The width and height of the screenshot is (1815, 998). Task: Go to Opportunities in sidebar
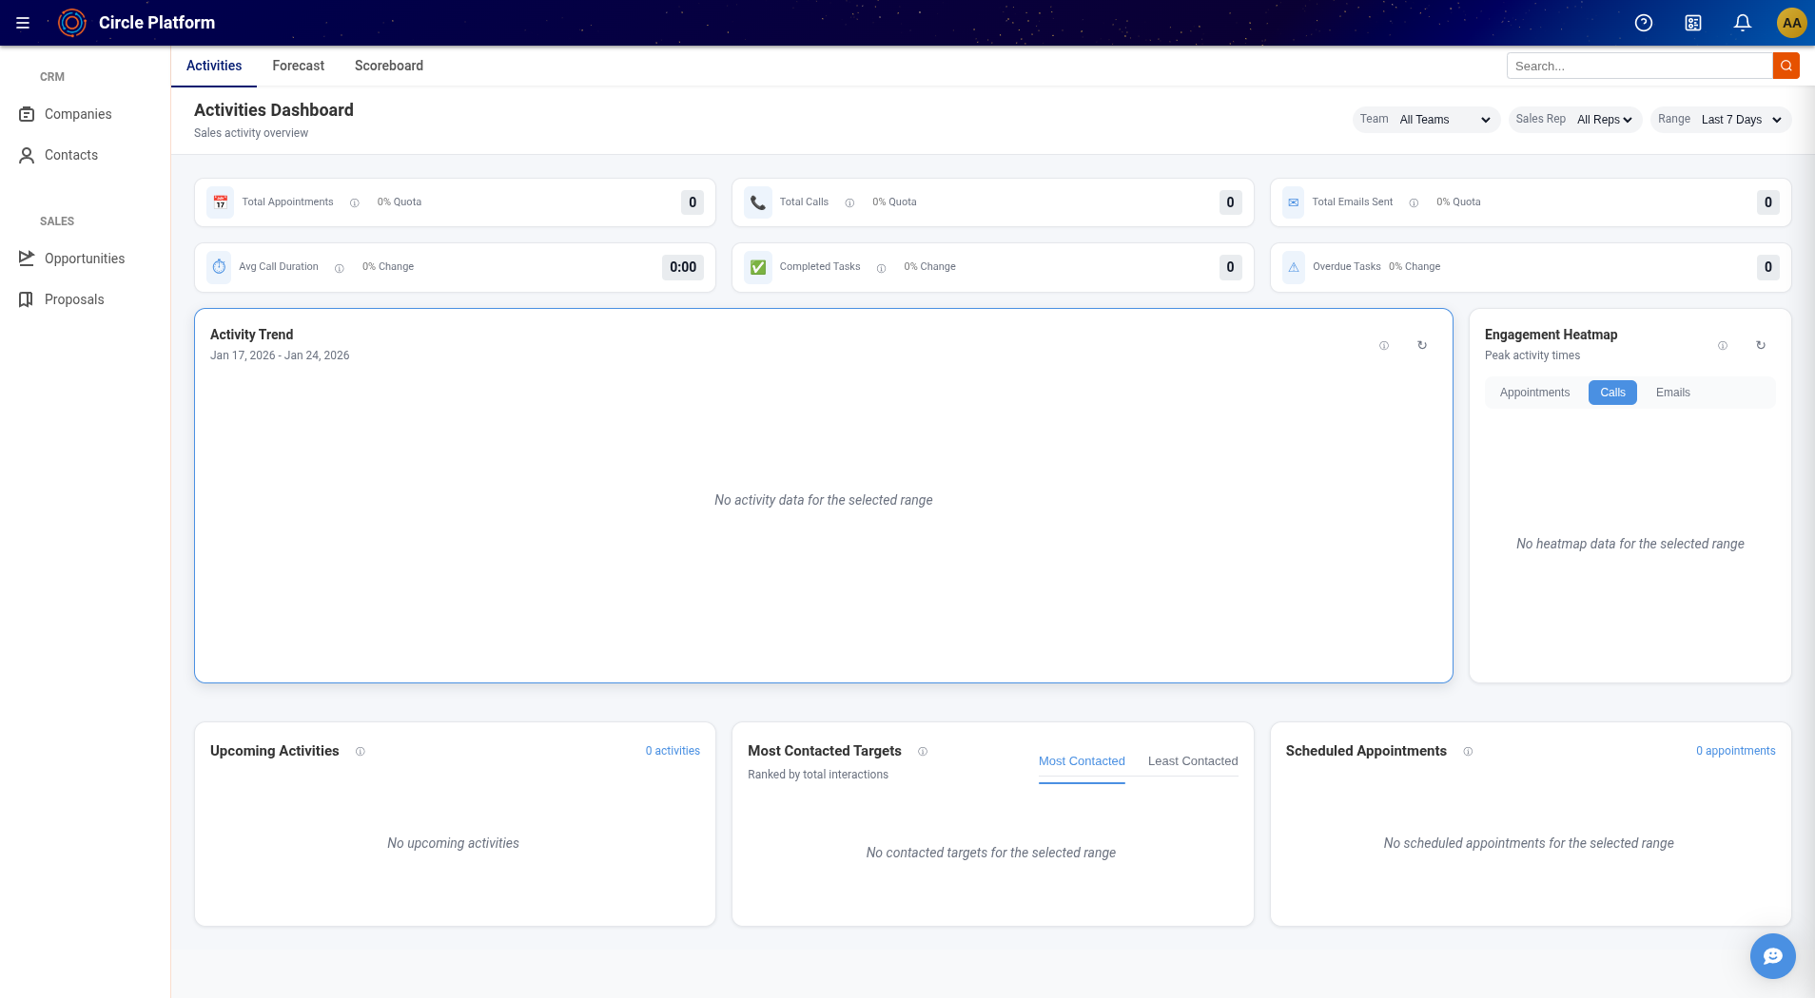85,259
